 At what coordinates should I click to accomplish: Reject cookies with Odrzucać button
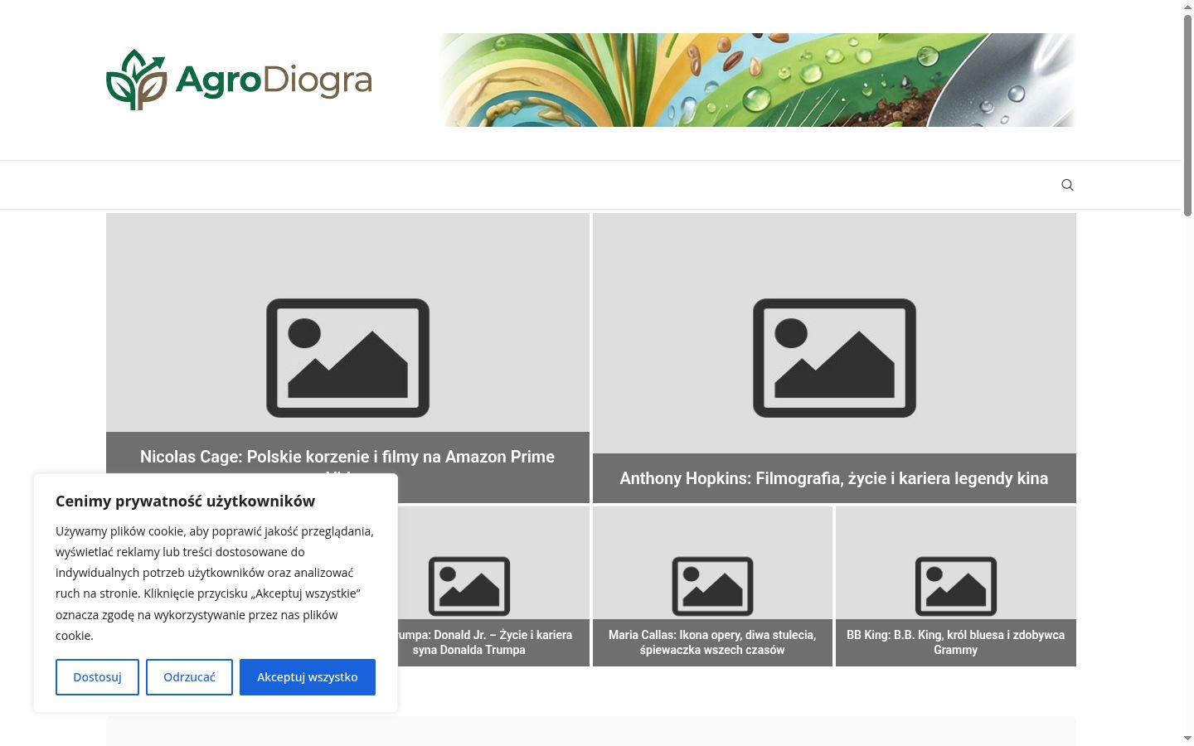189,677
